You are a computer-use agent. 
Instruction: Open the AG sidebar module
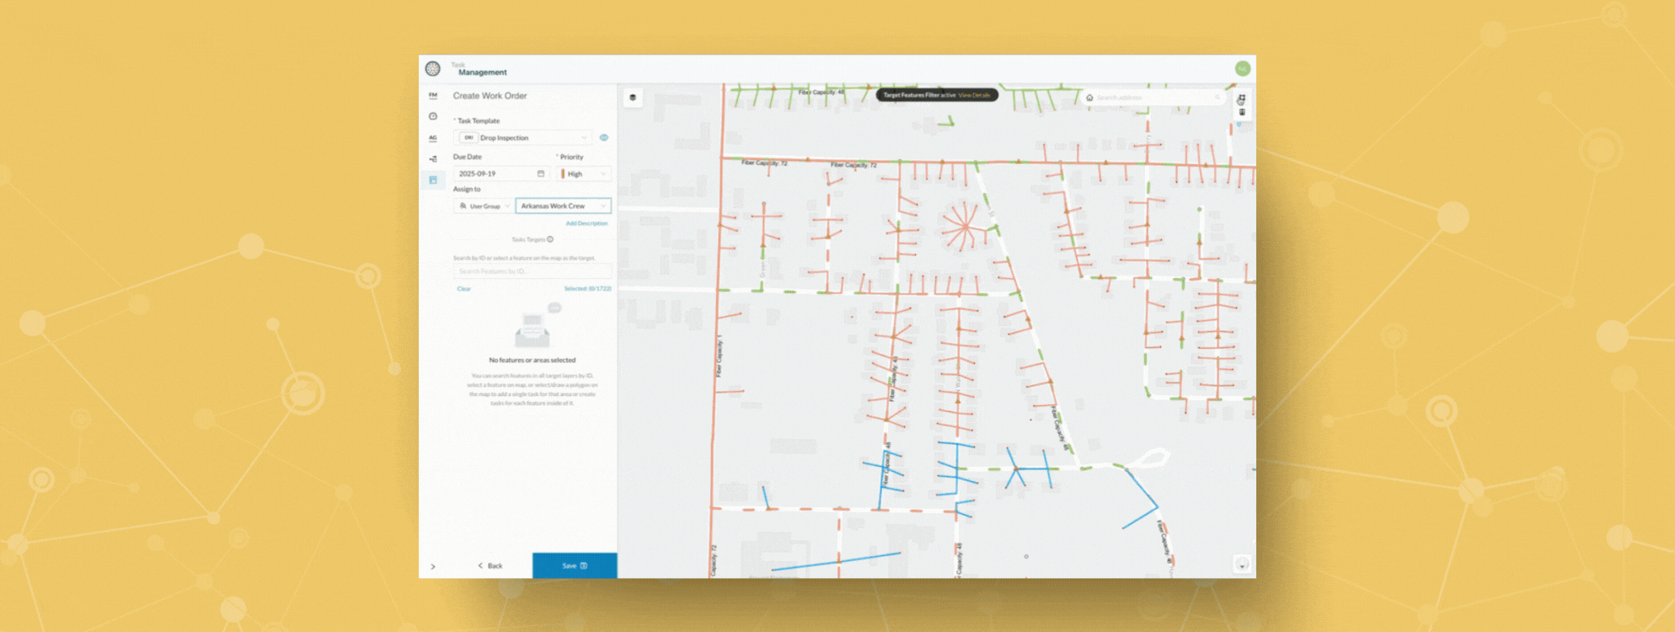(433, 137)
